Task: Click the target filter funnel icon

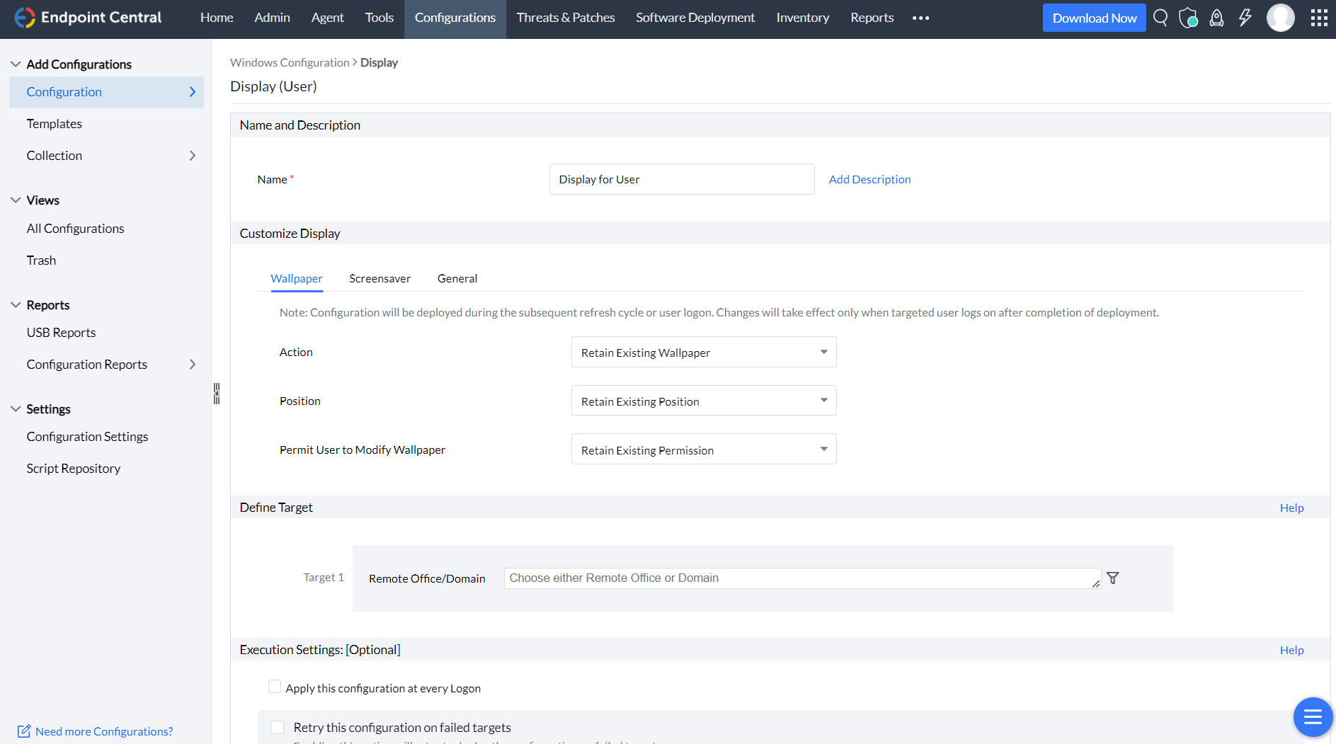Action: click(1113, 578)
